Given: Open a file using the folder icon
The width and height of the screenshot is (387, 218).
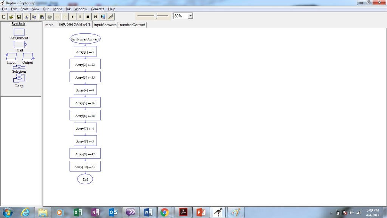Looking at the screenshot, I should [11, 16].
